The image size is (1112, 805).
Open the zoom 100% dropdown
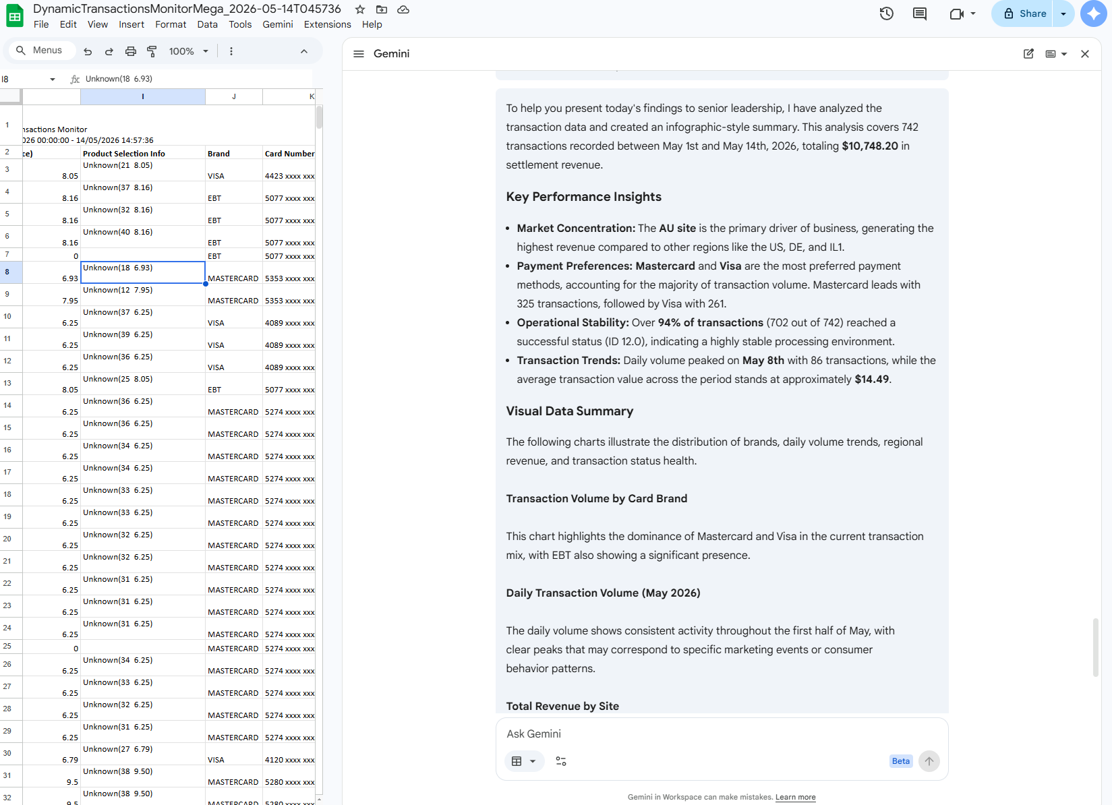[188, 51]
